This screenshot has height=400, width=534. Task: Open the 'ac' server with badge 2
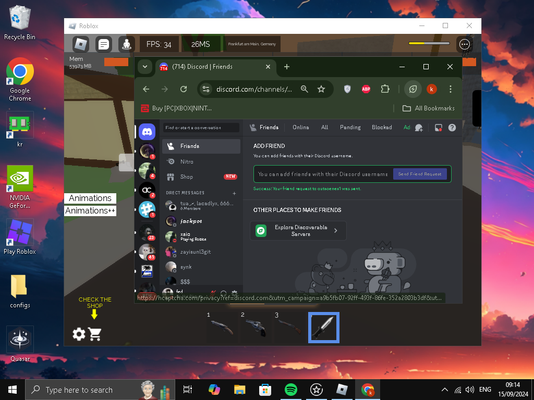tap(147, 190)
